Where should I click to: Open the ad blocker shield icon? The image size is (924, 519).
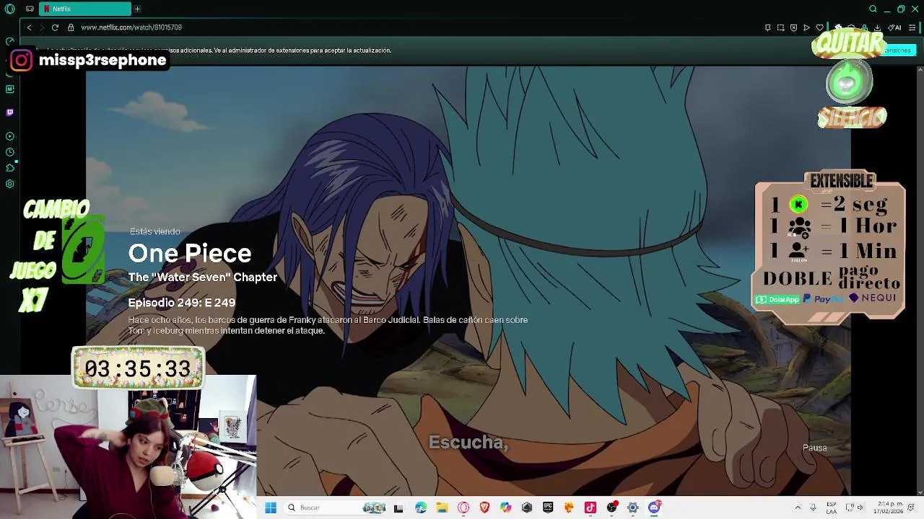point(793,27)
